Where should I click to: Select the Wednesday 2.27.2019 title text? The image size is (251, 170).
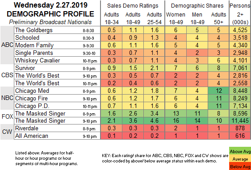point(50,5)
